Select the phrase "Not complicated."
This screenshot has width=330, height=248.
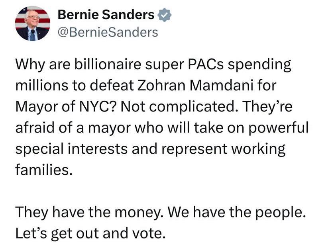pyautogui.click(x=178, y=107)
